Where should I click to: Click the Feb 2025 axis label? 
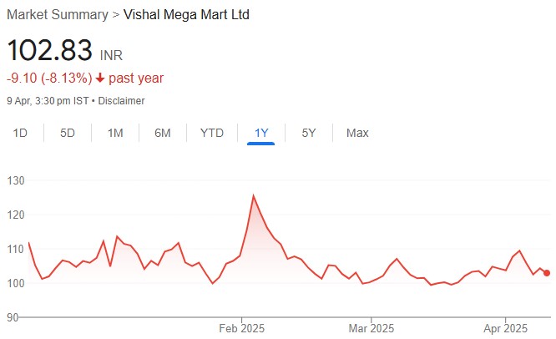pos(241,328)
